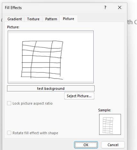Image resolution: width=137 pixels, height=150 pixels.
Task: Enable the Lock picture aspect ratio checkbox
Action: (x=9, y=103)
